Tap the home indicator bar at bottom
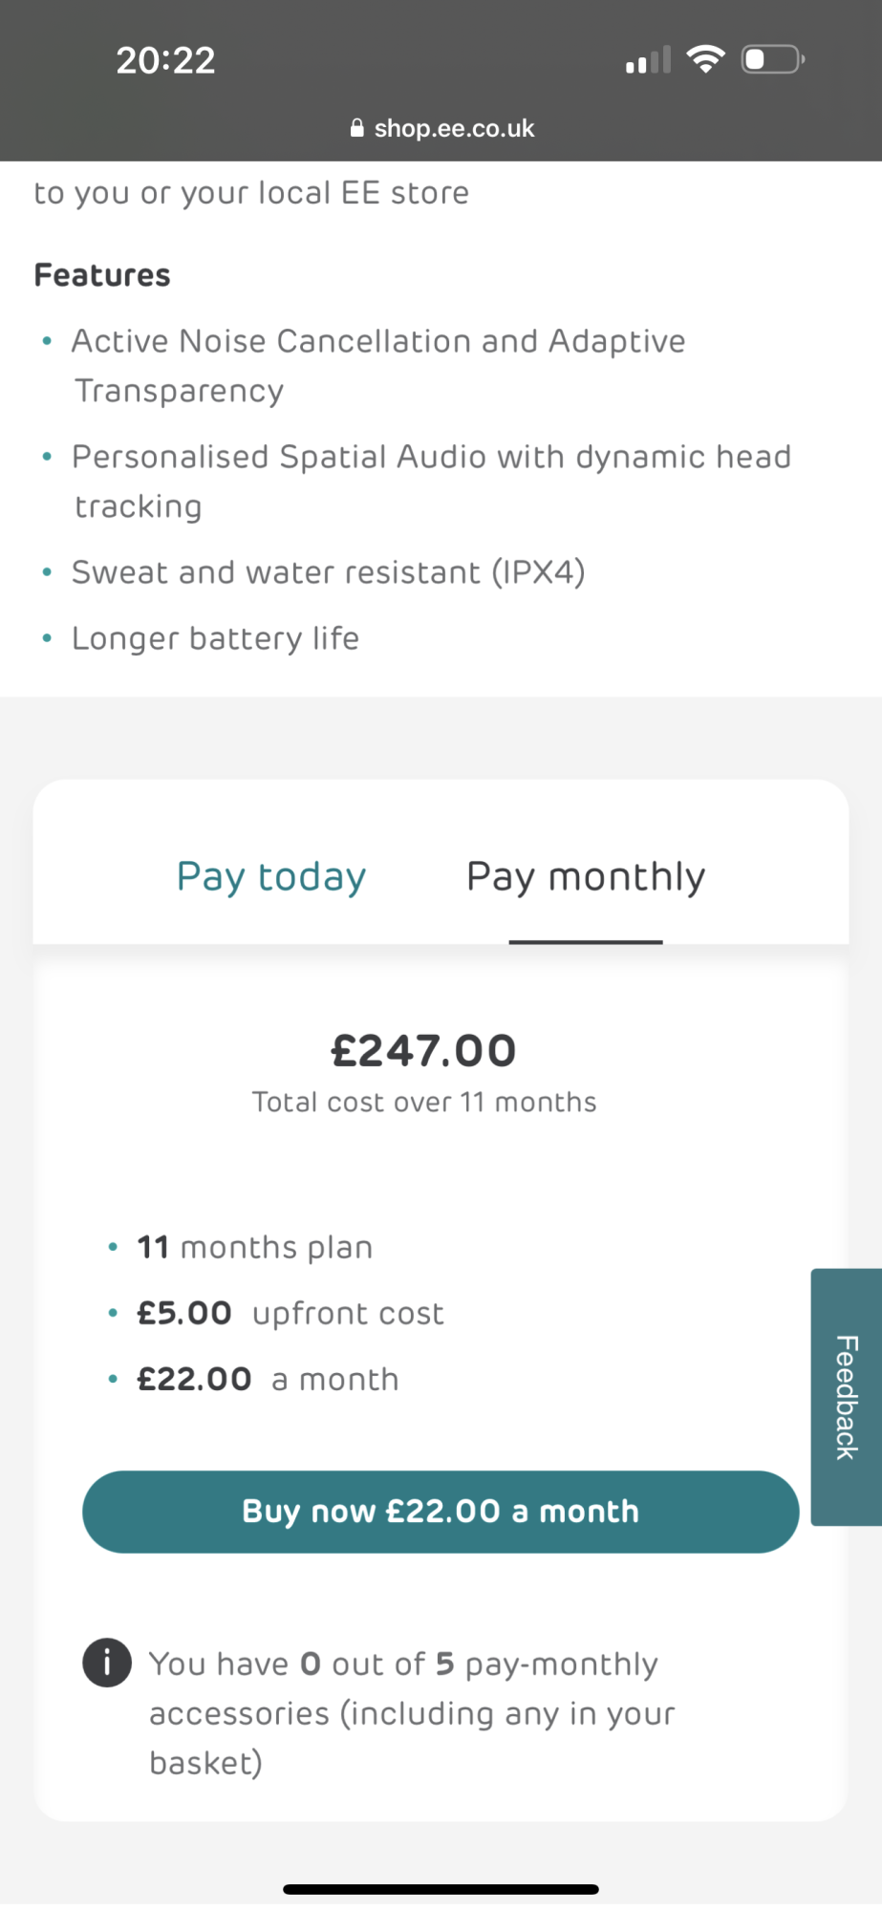882x1911 pixels. (x=441, y=1889)
